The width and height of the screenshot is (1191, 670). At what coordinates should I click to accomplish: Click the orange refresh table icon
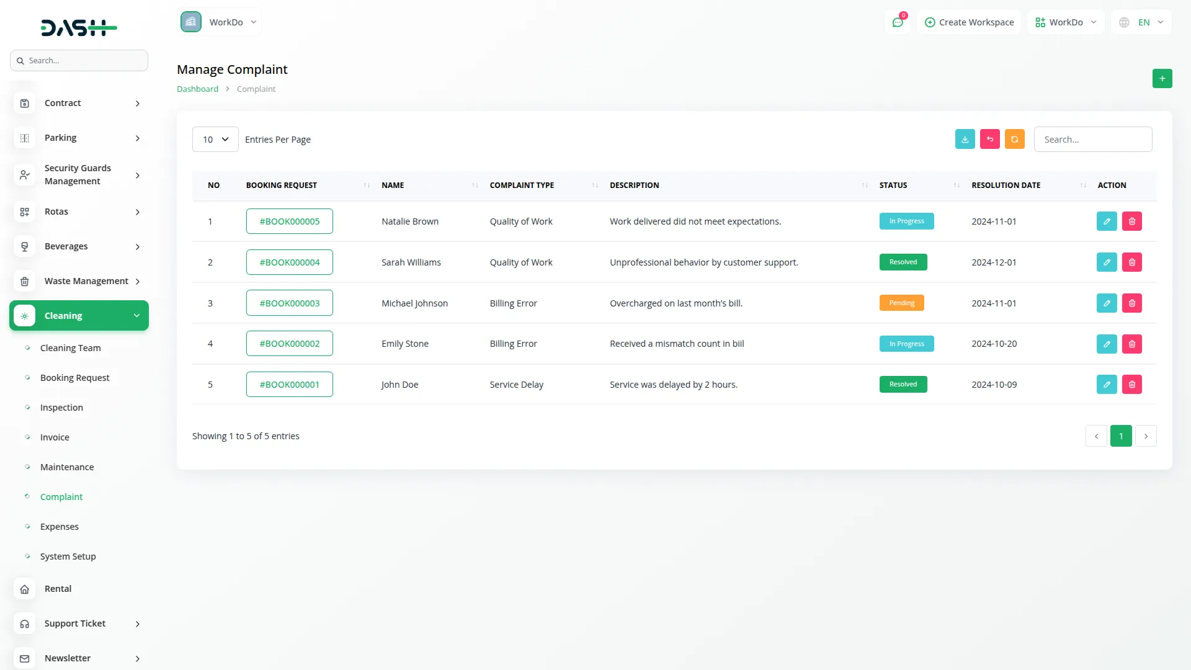click(x=1014, y=140)
